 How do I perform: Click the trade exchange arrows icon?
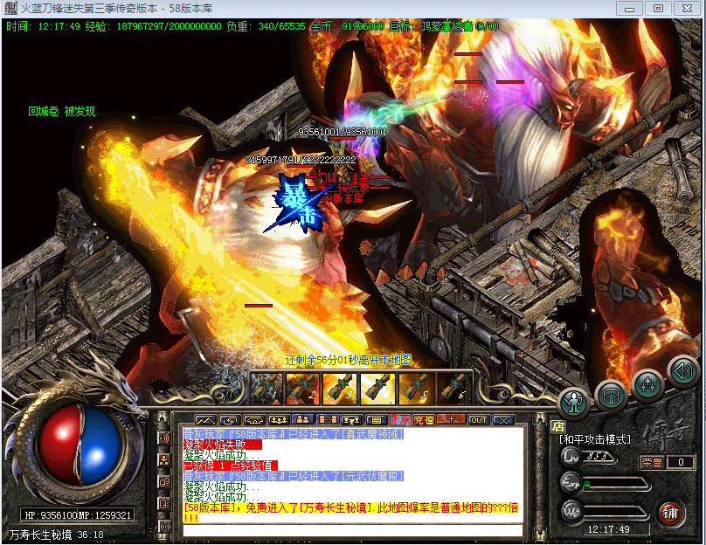point(230,420)
